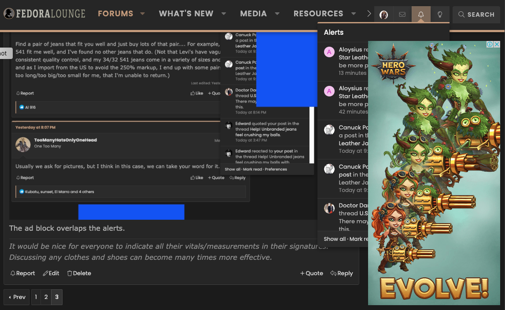Edit this post
Image resolution: width=505 pixels, height=310 pixels.
51,273
